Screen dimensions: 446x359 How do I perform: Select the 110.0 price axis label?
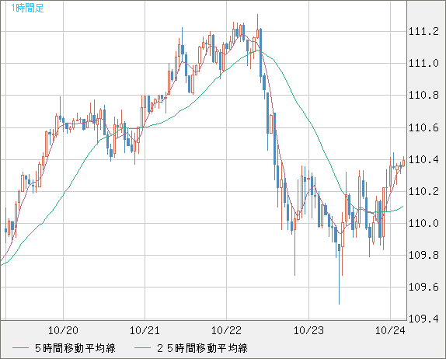[x=423, y=223]
